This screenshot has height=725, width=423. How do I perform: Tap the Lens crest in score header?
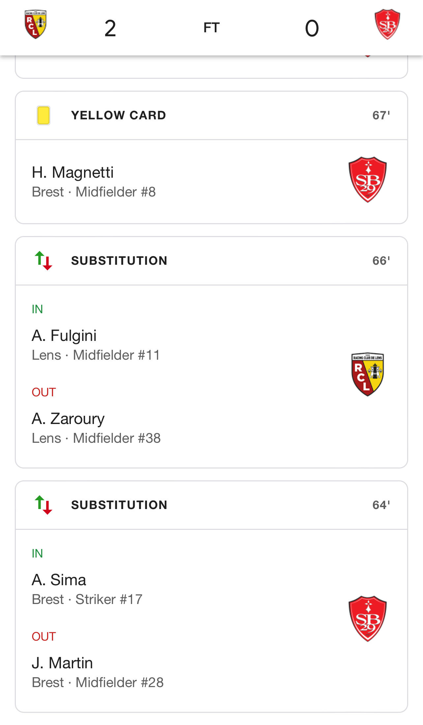pyautogui.click(x=36, y=24)
